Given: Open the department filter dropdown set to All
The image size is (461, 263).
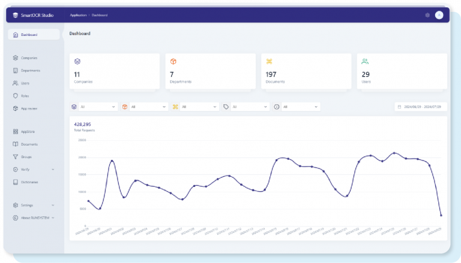Looking at the screenshot, I should [149, 107].
